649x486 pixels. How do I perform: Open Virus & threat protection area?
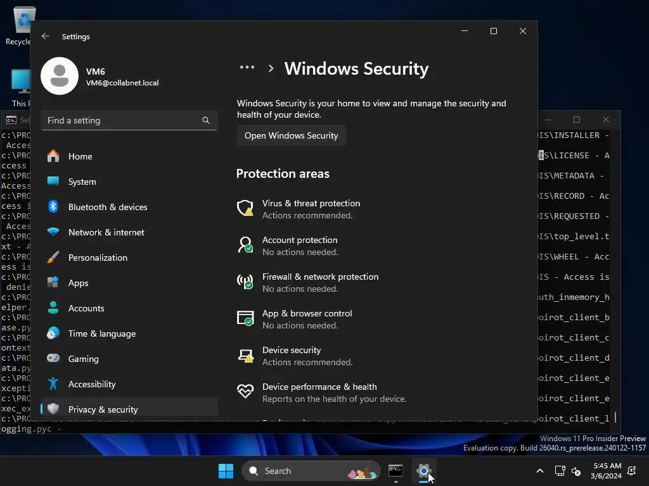pos(311,209)
